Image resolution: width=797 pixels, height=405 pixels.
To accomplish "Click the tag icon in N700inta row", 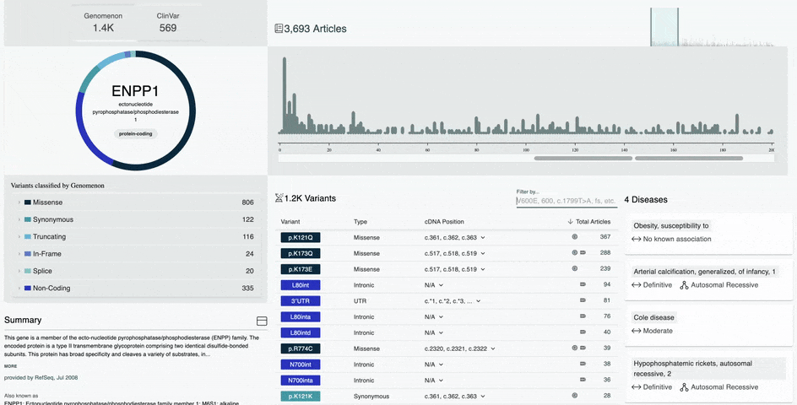I will [x=583, y=380].
